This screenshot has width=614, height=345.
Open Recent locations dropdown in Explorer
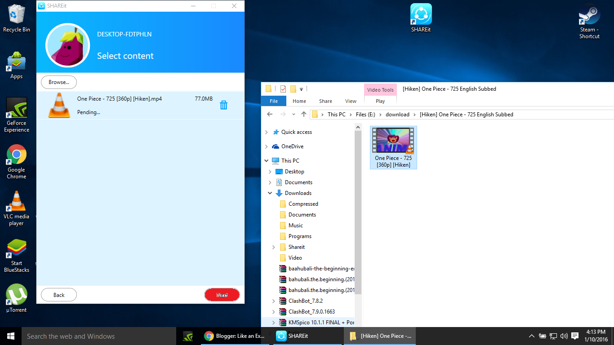coord(294,114)
